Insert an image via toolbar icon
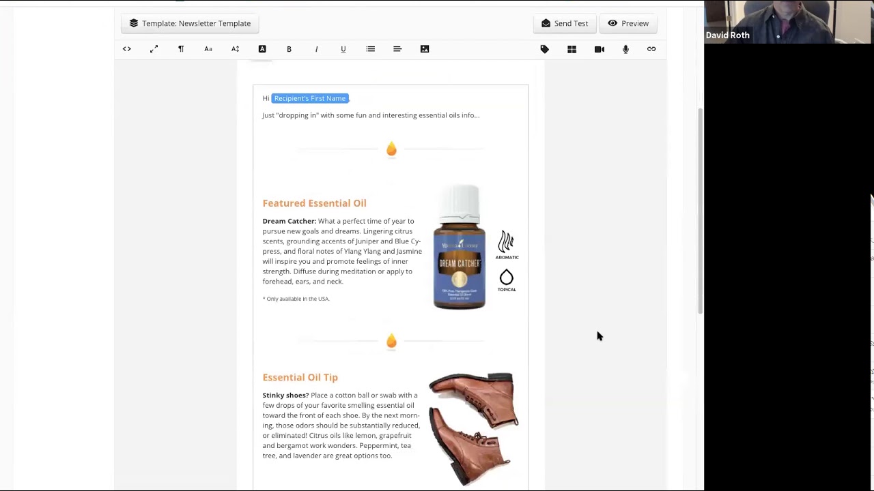This screenshot has width=874, height=491. click(425, 49)
